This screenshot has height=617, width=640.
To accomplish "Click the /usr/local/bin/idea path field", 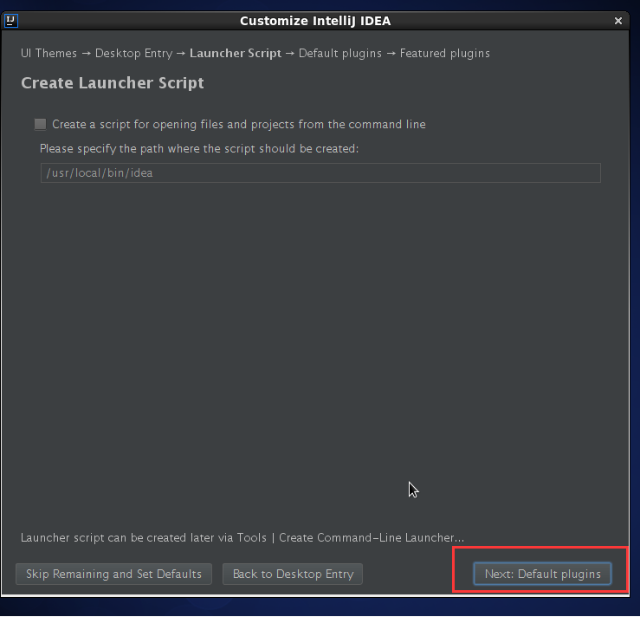I will (320, 172).
